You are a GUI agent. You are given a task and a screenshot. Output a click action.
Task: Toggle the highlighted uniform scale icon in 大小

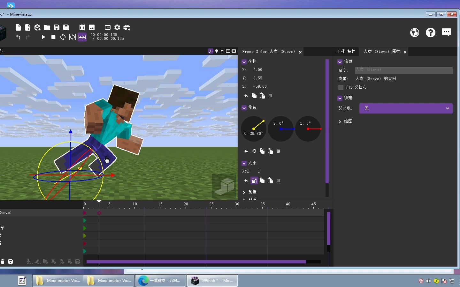(x=254, y=181)
